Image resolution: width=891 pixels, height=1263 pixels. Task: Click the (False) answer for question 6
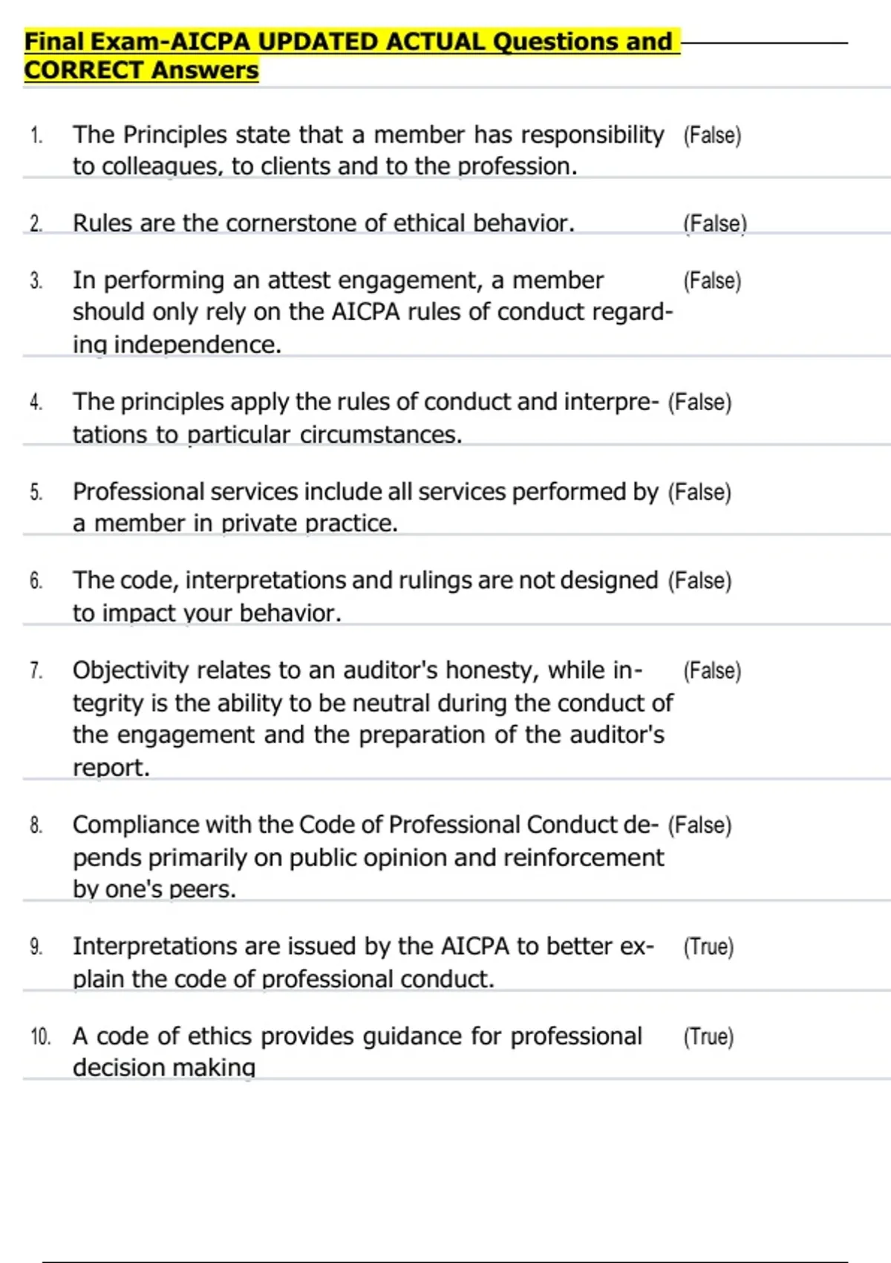[x=699, y=580]
